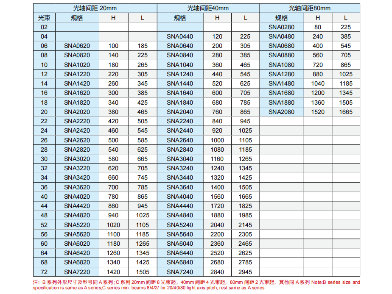Click the SNA7240 model cell
Viewport: 392px width, 294px height.
tap(179, 272)
